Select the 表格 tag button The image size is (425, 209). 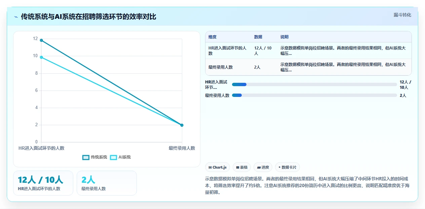coord(242,167)
